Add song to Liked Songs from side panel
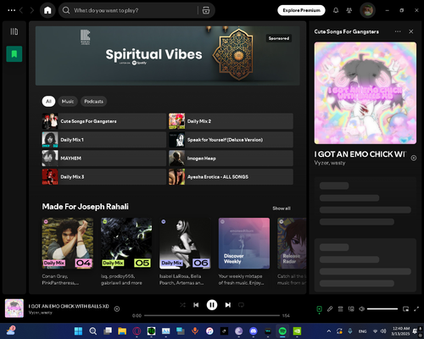The width and height of the screenshot is (424, 339). pyautogui.click(x=413, y=158)
